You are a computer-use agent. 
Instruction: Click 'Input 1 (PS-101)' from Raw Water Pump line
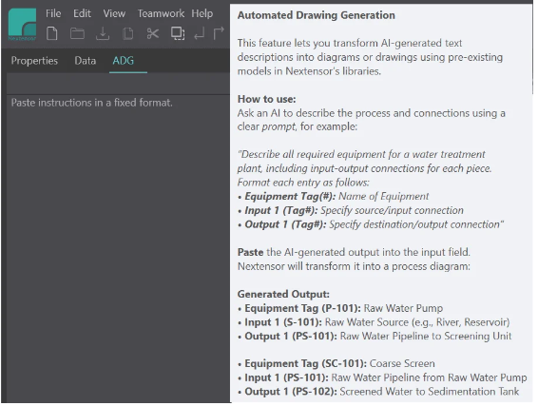click(382, 377)
